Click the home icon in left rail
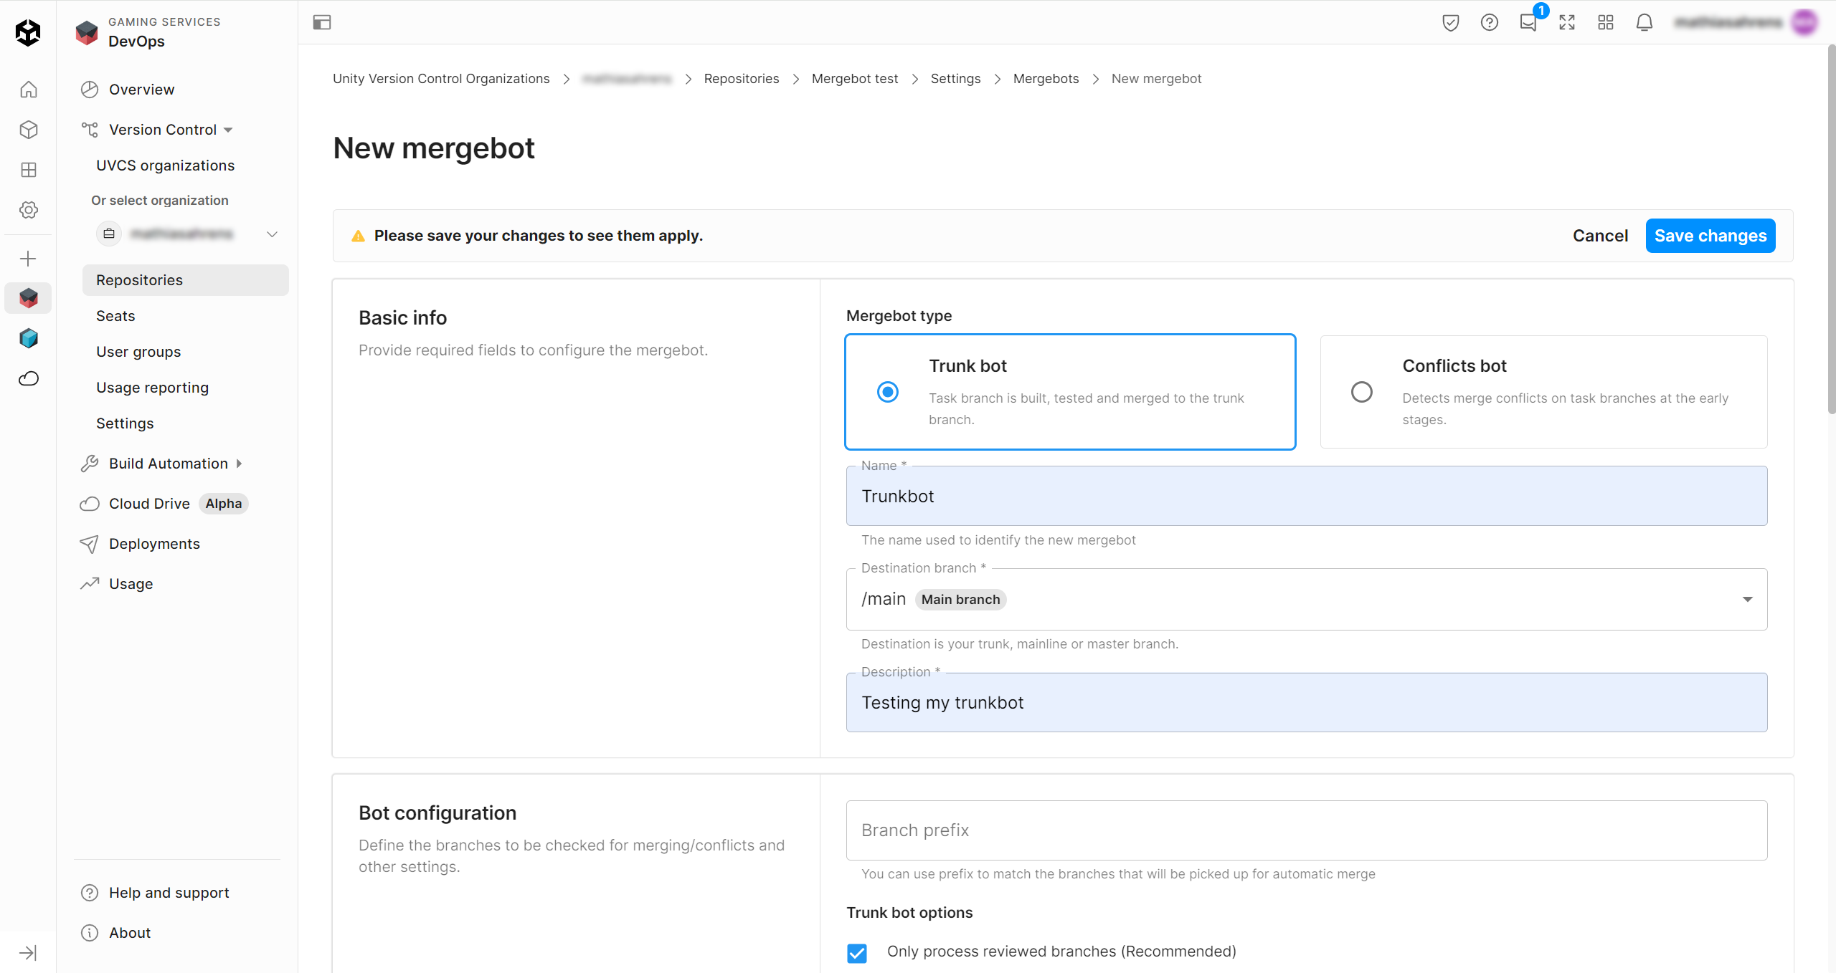 coord(28,90)
